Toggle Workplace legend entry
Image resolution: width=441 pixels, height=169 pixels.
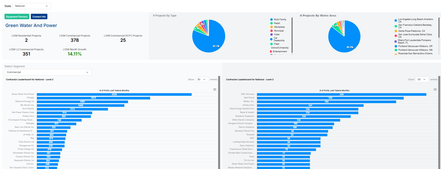(x=279, y=27)
